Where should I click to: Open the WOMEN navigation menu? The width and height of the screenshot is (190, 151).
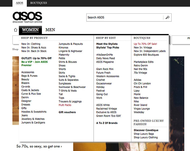[x=31, y=30]
